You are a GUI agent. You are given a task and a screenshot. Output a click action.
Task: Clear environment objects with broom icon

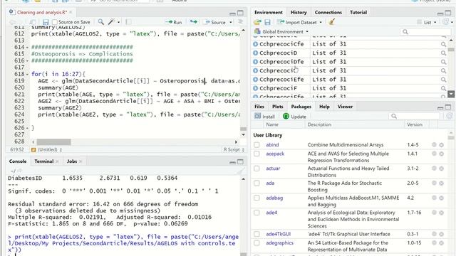point(331,22)
